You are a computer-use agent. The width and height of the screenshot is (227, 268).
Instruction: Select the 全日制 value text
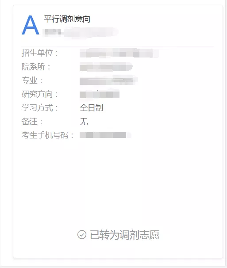point(91,107)
